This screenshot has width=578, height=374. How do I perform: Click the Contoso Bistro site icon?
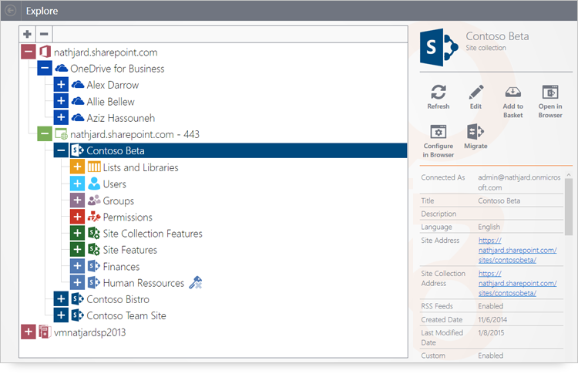point(77,298)
